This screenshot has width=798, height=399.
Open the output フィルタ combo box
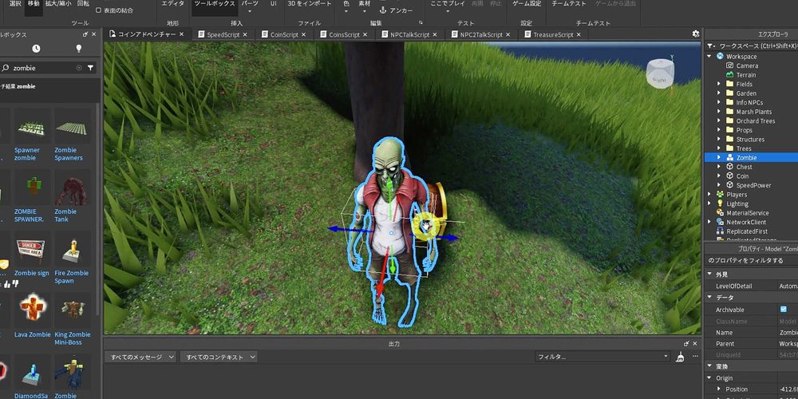pyautogui.click(x=602, y=357)
